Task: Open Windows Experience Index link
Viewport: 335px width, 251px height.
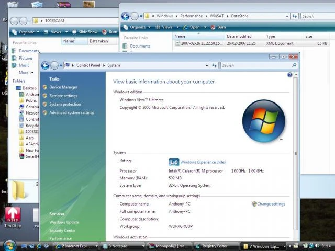Action: pos(203,162)
